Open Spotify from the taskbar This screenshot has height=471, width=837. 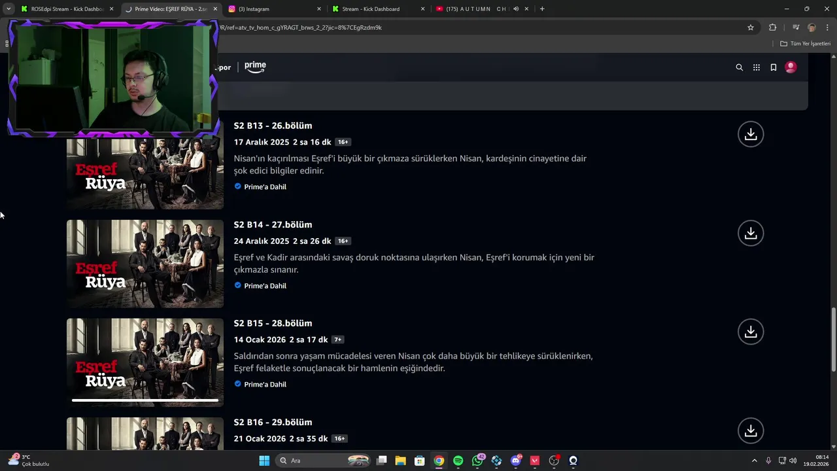tap(458, 461)
